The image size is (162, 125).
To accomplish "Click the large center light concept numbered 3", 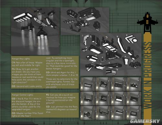I will pyautogui.click(x=110, y=45).
